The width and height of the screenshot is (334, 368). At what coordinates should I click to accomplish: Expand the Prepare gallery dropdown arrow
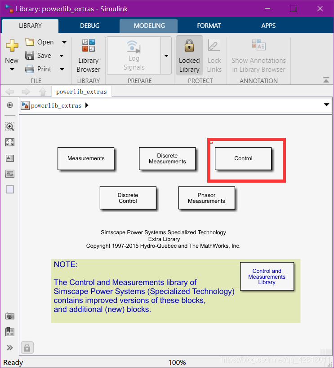click(166, 56)
